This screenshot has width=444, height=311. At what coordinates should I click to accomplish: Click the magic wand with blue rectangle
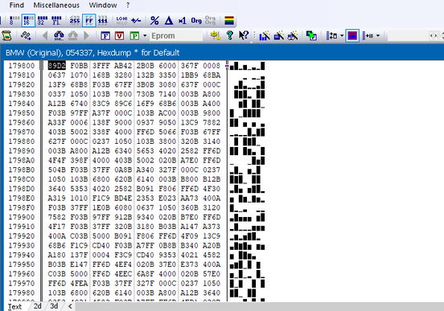pyautogui.click(x=278, y=35)
